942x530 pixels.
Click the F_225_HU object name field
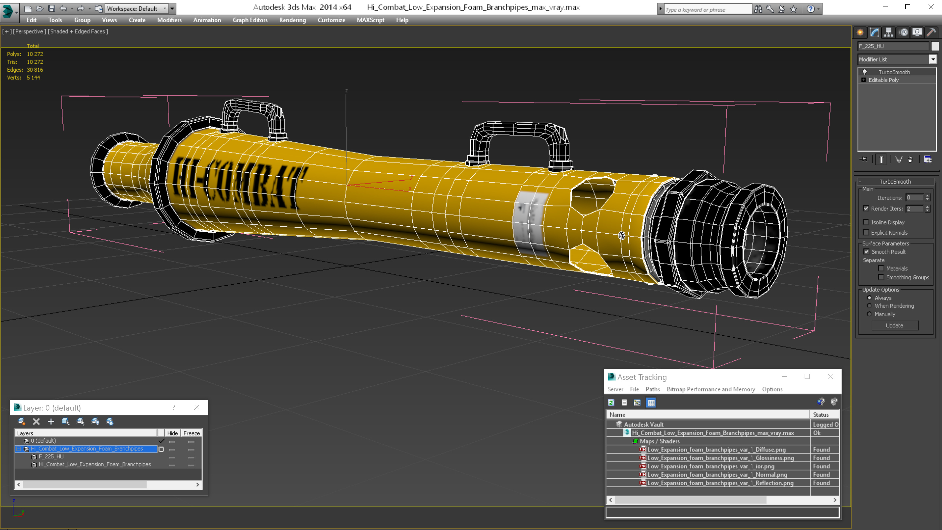pos(893,46)
